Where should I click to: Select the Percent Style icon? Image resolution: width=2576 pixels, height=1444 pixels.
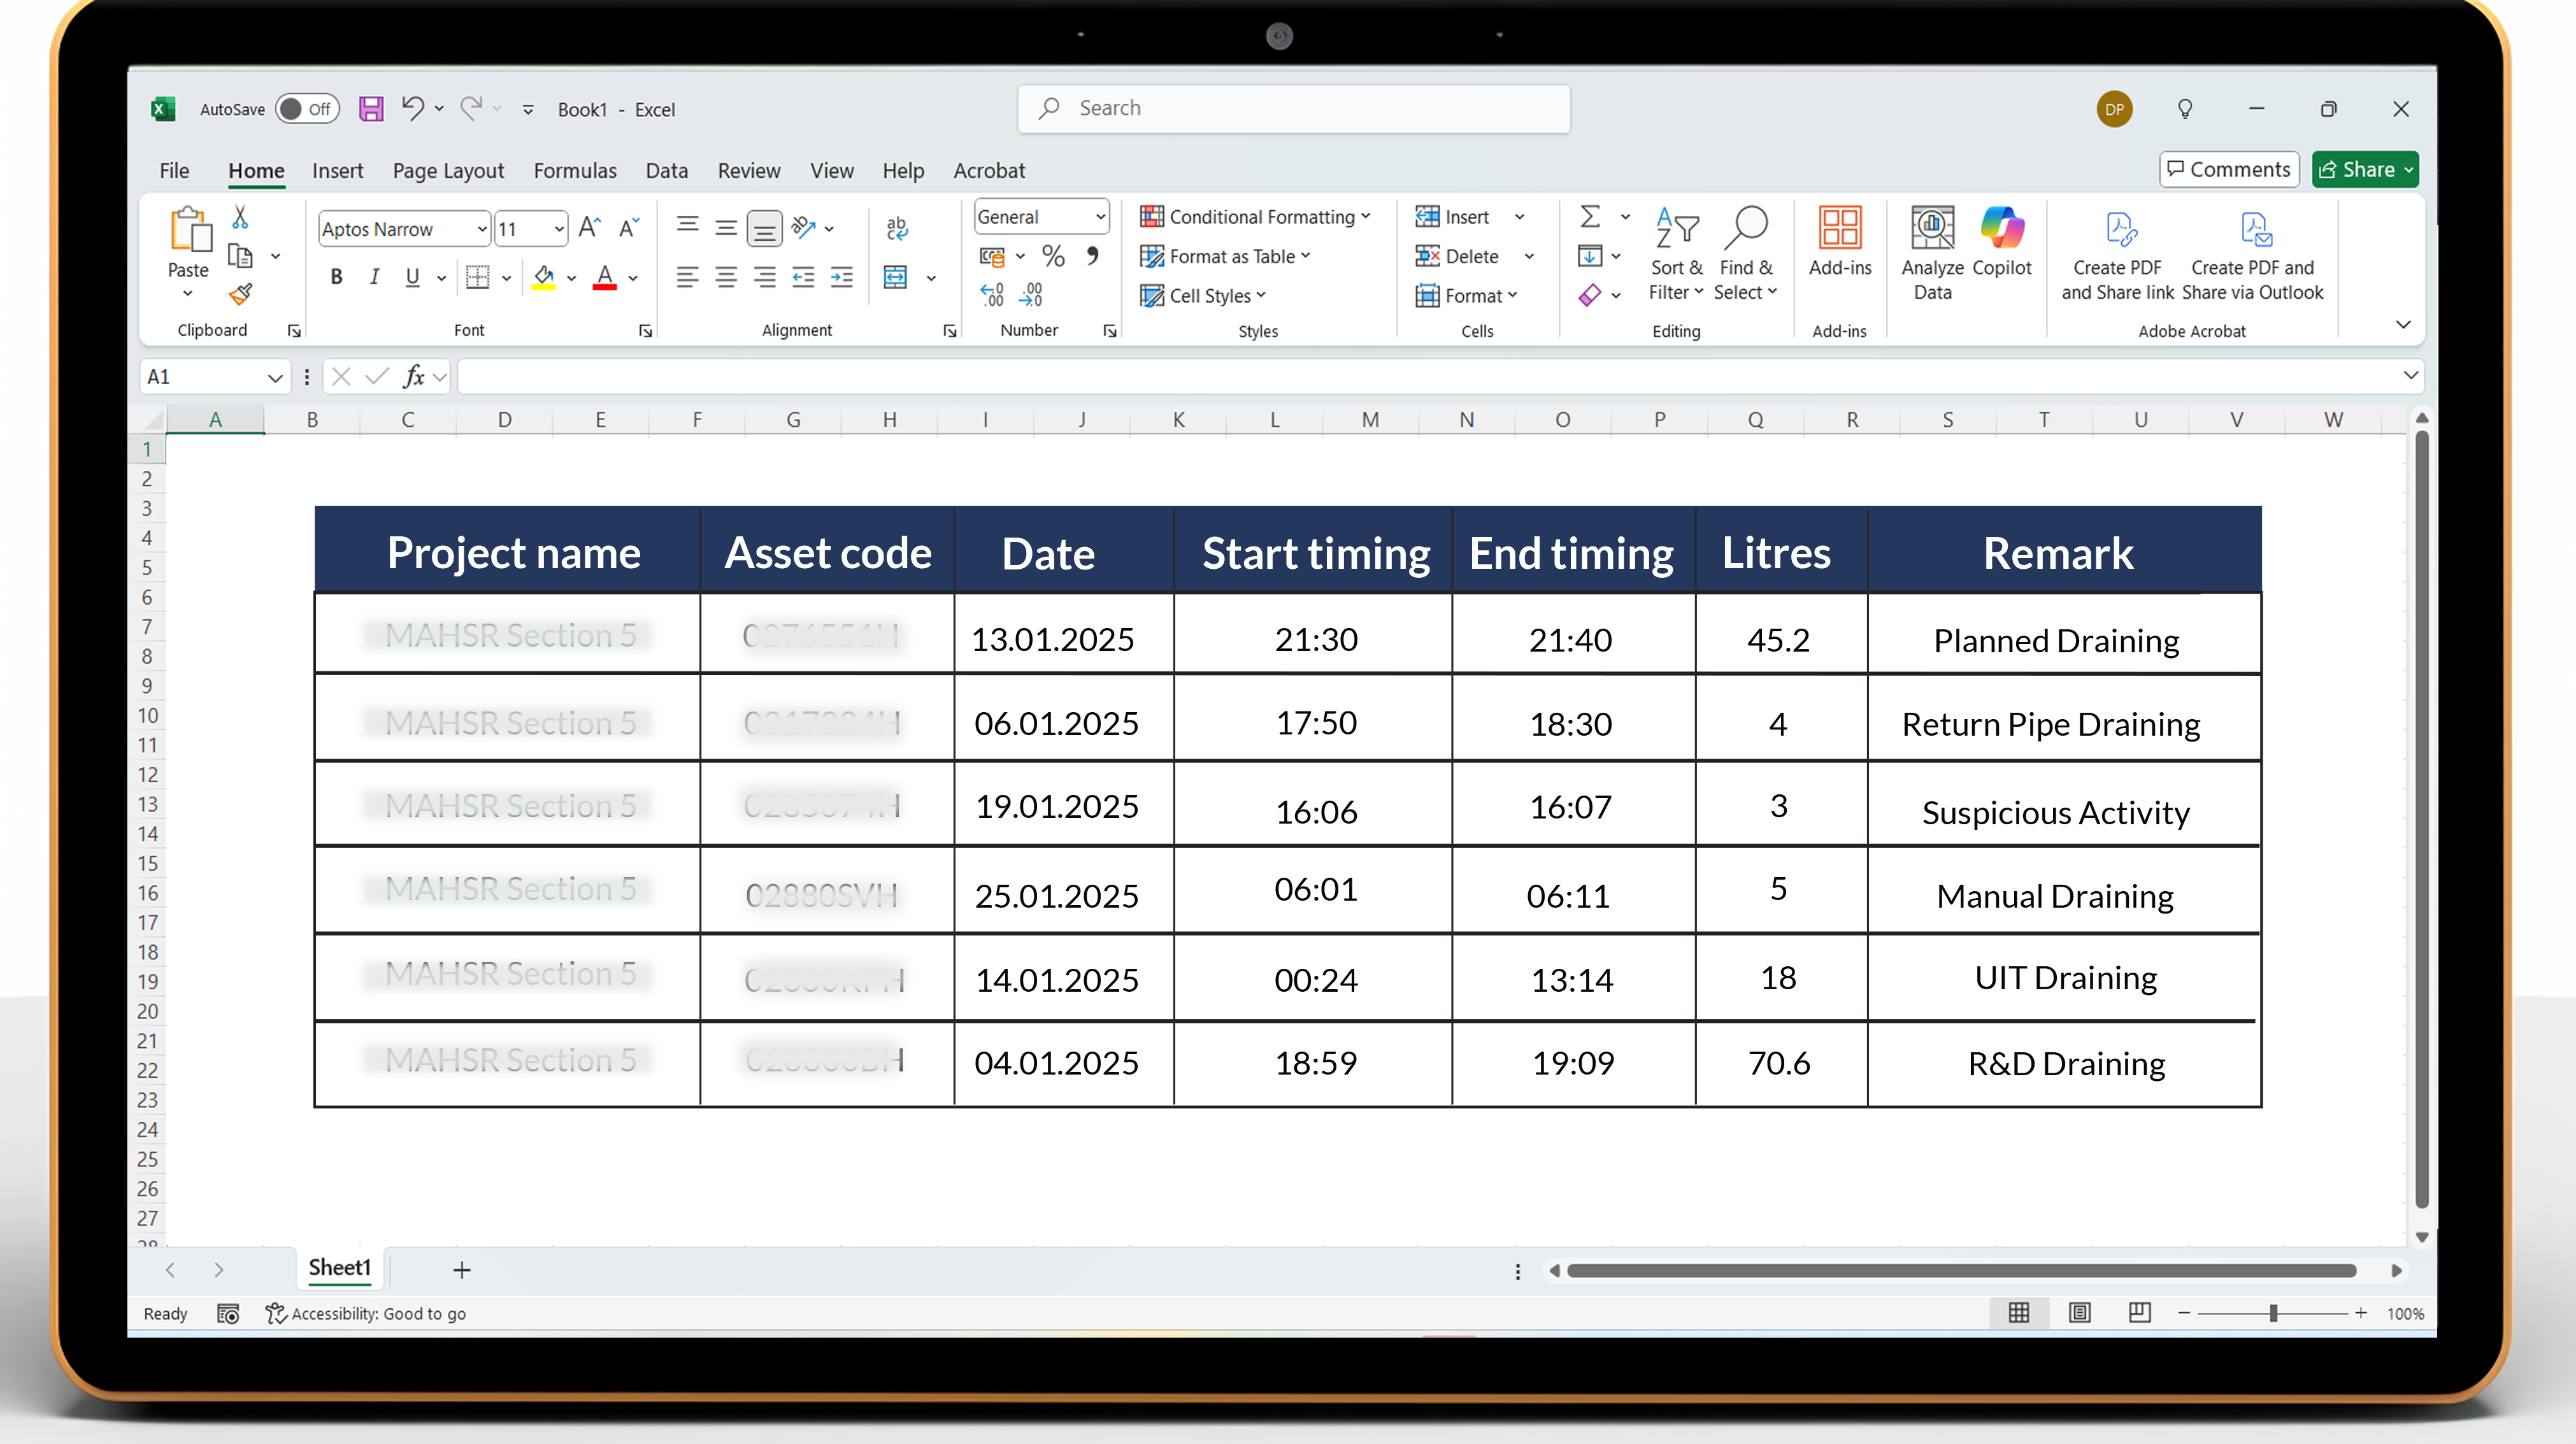[1052, 257]
